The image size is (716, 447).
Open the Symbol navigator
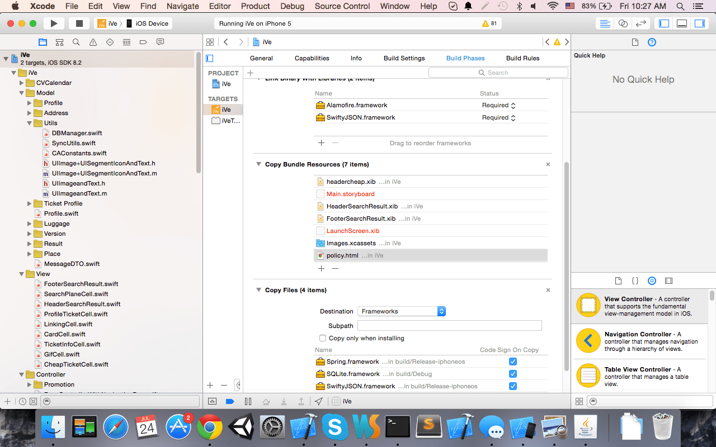[x=59, y=42]
